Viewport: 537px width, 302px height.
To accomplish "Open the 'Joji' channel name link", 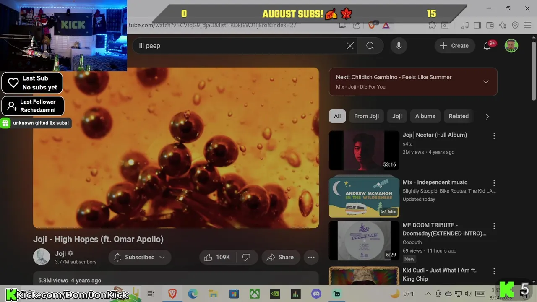I will [x=60, y=253].
